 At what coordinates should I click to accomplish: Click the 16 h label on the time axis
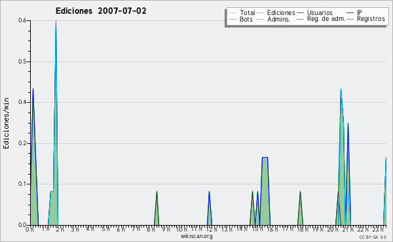point(272,229)
